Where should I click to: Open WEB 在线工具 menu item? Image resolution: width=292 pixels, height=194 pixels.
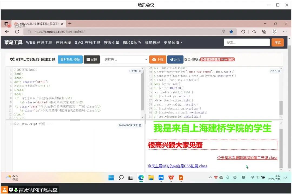tap(39, 43)
